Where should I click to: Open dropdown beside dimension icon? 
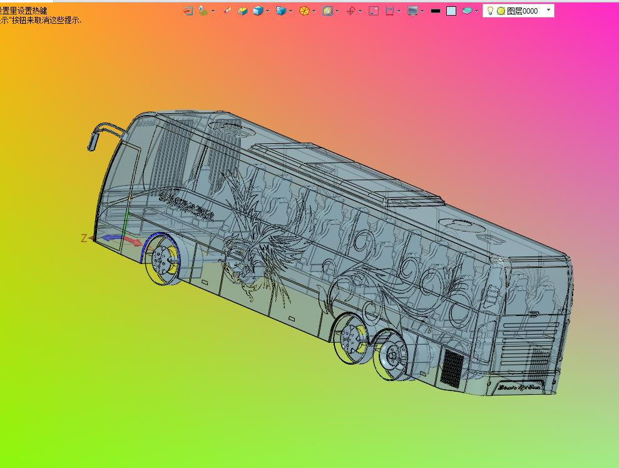tap(399, 11)
